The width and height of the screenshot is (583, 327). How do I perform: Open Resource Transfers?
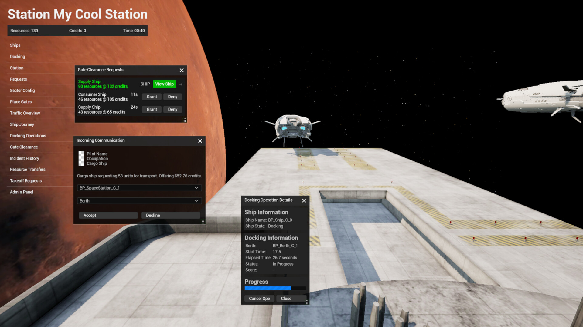point(28,170)
